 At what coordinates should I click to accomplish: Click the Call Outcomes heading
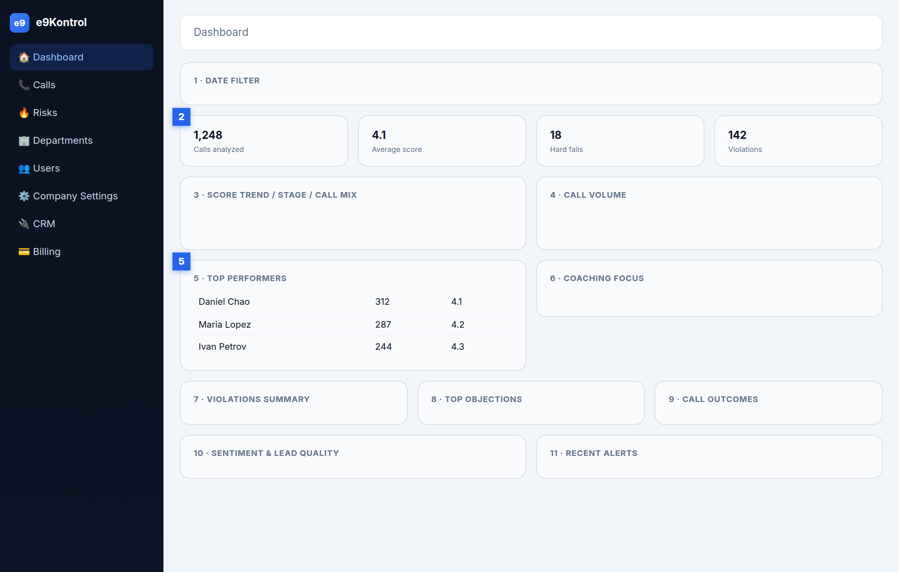pos(713,399)
